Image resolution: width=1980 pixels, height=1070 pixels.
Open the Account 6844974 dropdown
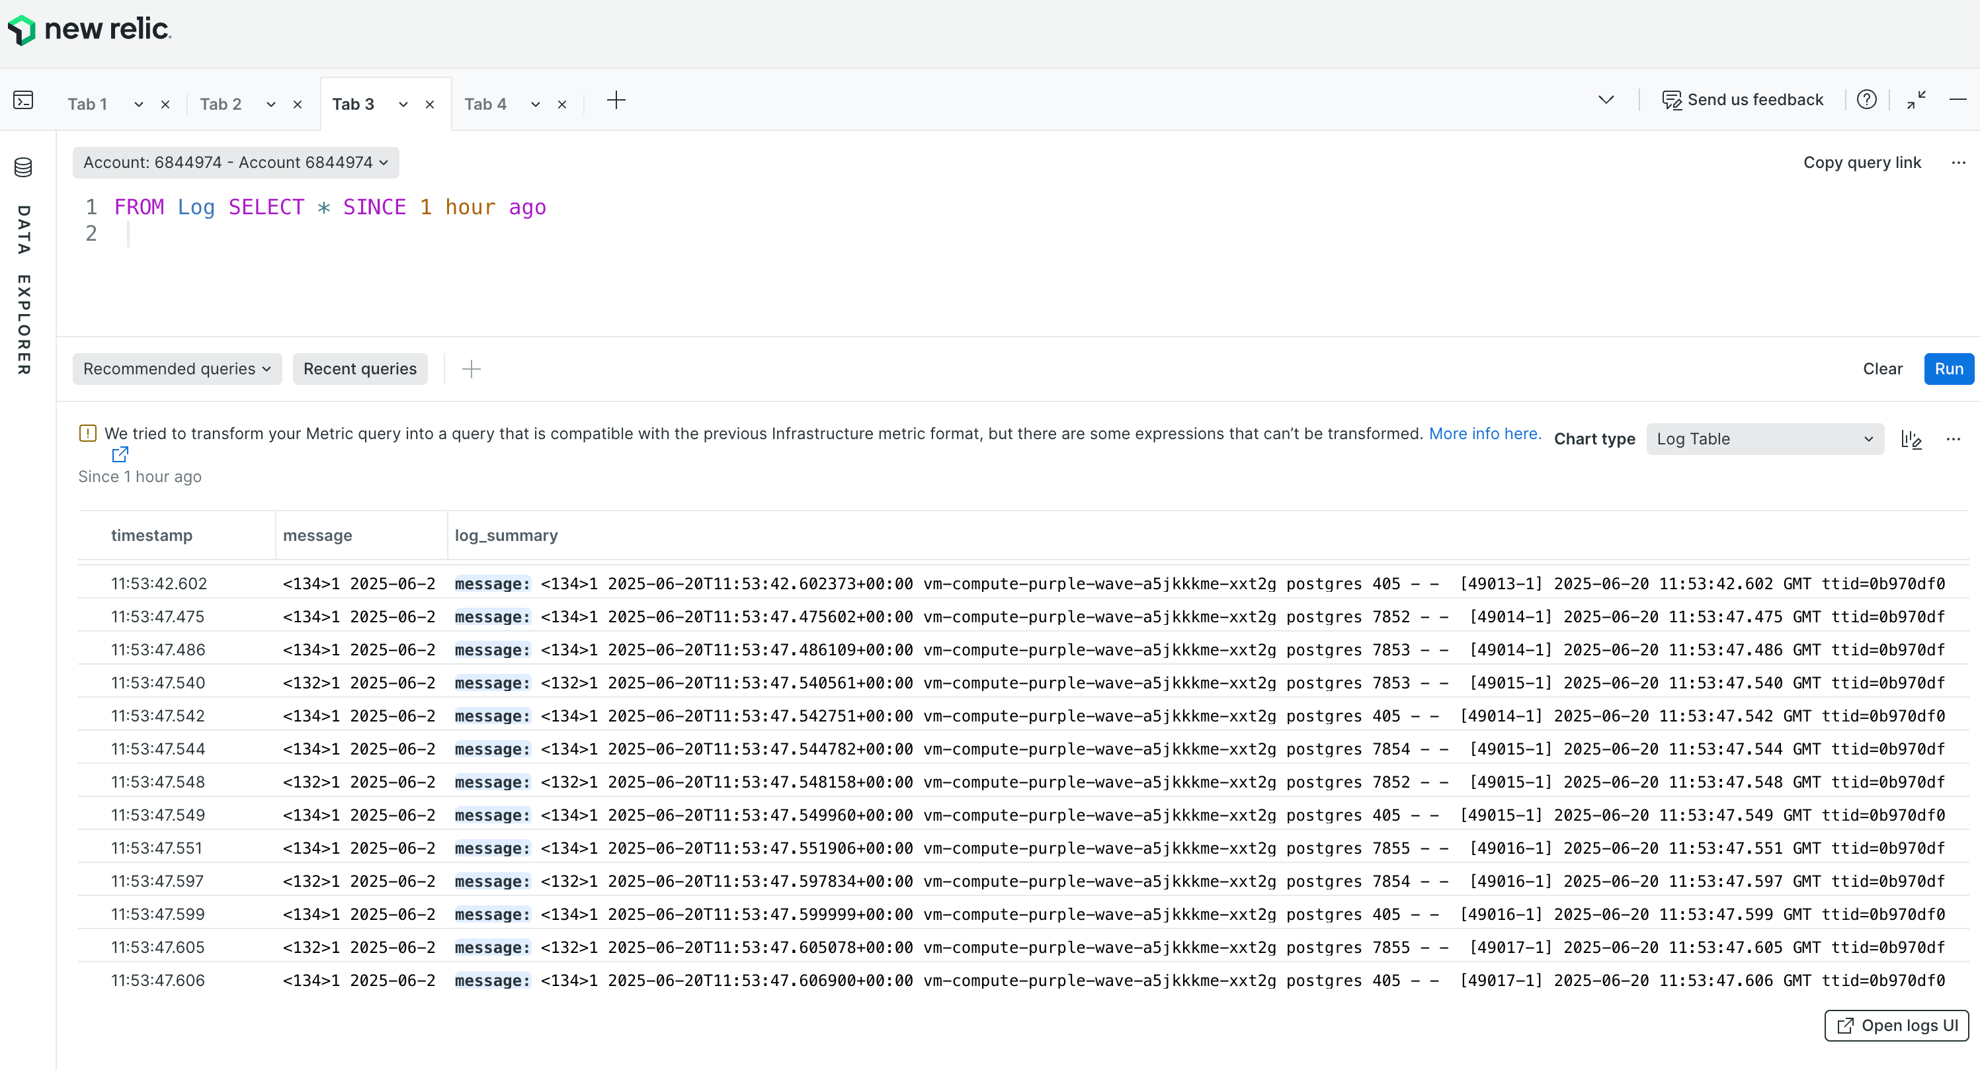point(235,162)
